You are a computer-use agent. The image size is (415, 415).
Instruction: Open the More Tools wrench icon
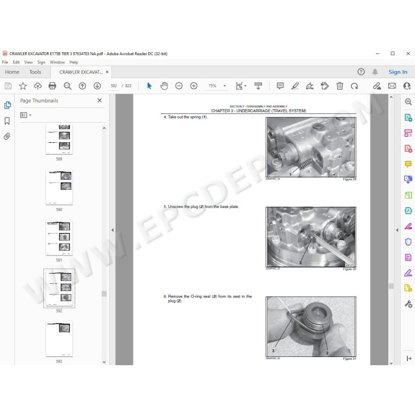[x=408, y=304]
